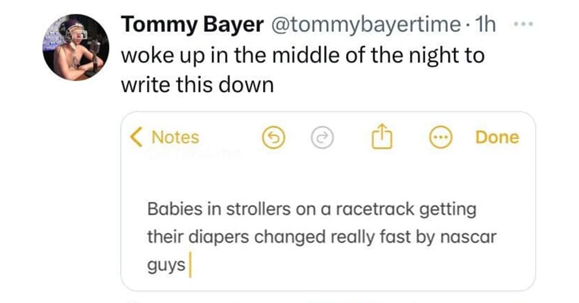The image size is (579, 303).
Task: Click after 'guys' at the text cursor
Action: pos(190,266)
